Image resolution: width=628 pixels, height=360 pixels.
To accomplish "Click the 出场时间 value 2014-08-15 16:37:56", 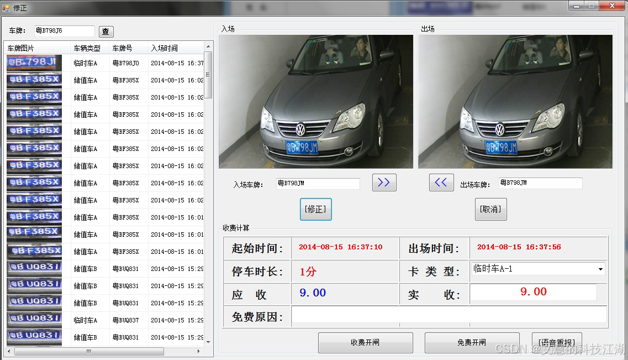I will point(519,247).
